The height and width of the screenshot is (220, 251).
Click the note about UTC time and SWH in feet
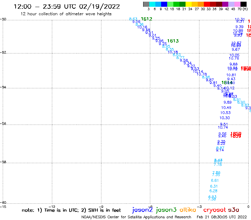pos(71,210)
